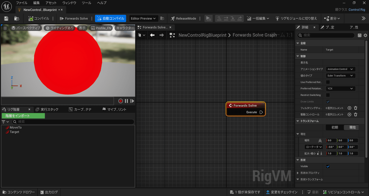
Task: Open the Editor Preview dropdown
Action: (x=143, y=18)
